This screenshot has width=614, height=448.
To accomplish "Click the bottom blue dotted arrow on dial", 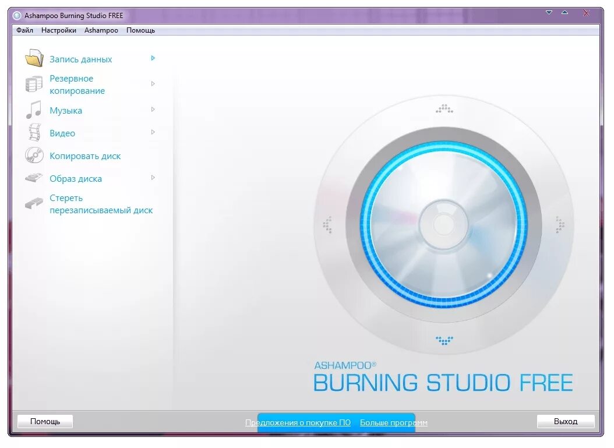I will click(x=444, y=340).
